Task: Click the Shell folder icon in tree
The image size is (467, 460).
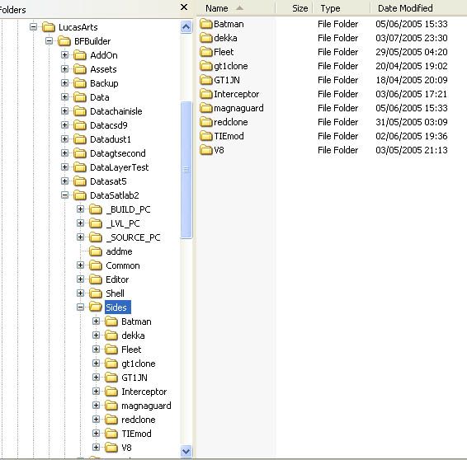Action: tap(96, 293)
